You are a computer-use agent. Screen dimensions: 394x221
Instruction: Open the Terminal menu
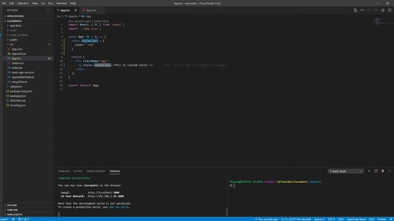pyautogui.click(x=62, y=3)
